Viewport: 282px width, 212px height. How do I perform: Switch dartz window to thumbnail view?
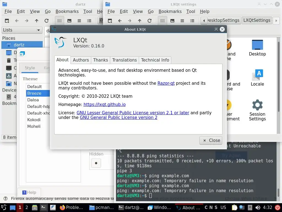click(x=69, y=21)
